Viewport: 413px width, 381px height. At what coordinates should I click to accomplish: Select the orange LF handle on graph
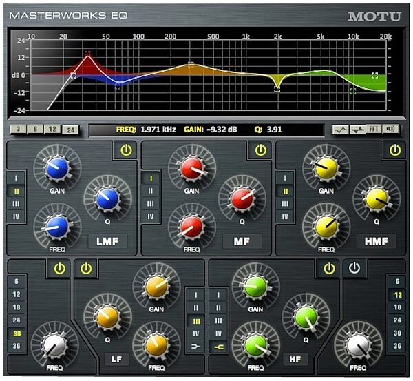191,64
